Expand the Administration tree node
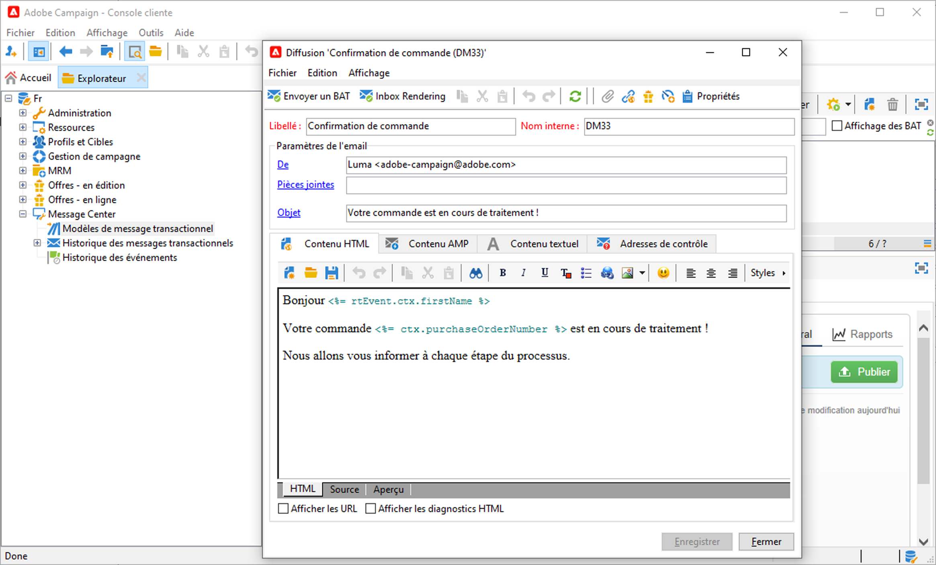The image size is (936, 565). pyautogui.click(x=23, y=113)
